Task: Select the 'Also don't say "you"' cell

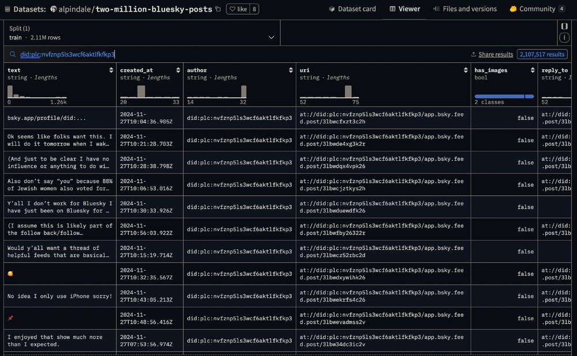Action: pyautogui.click(x=60, y=185)
